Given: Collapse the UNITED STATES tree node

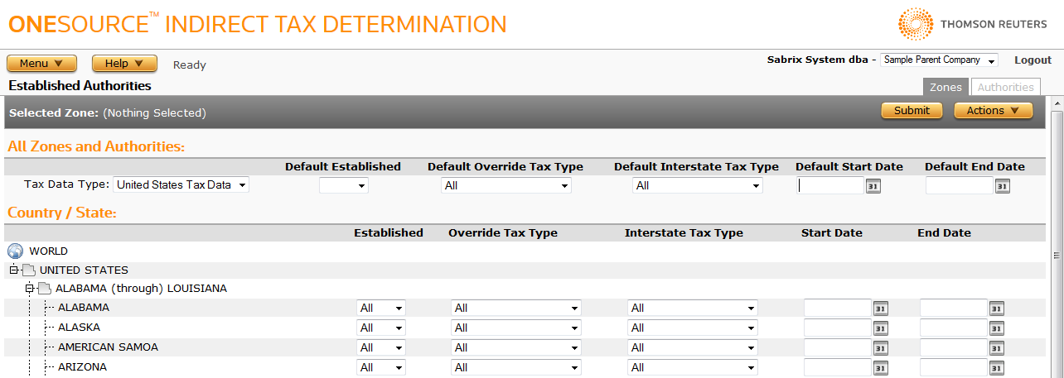Looking at the screenshot, I should click(x=13, y=270).
